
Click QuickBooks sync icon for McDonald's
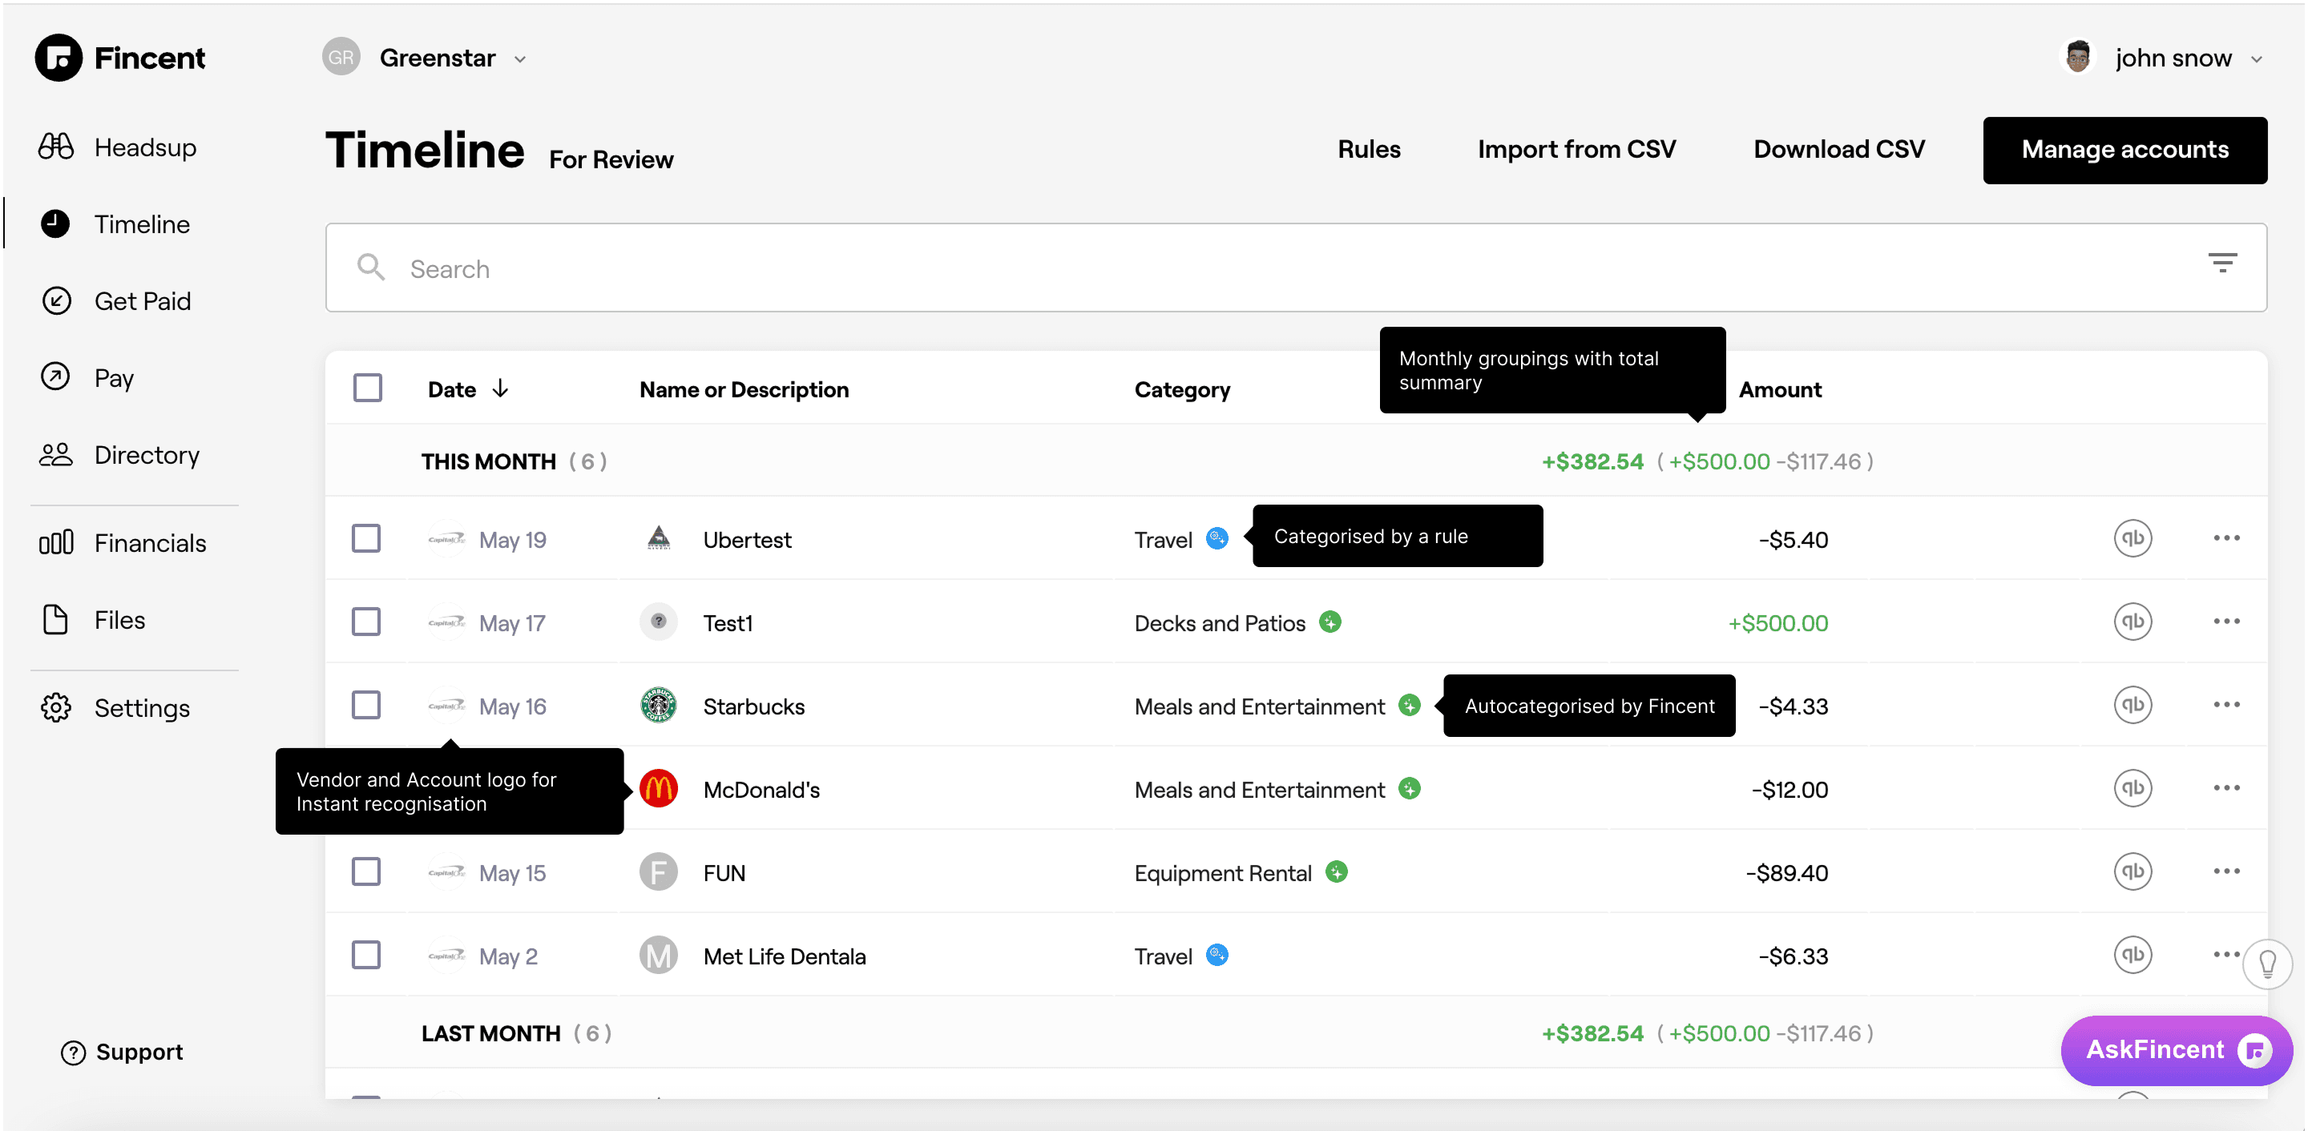coord(2132,788)
